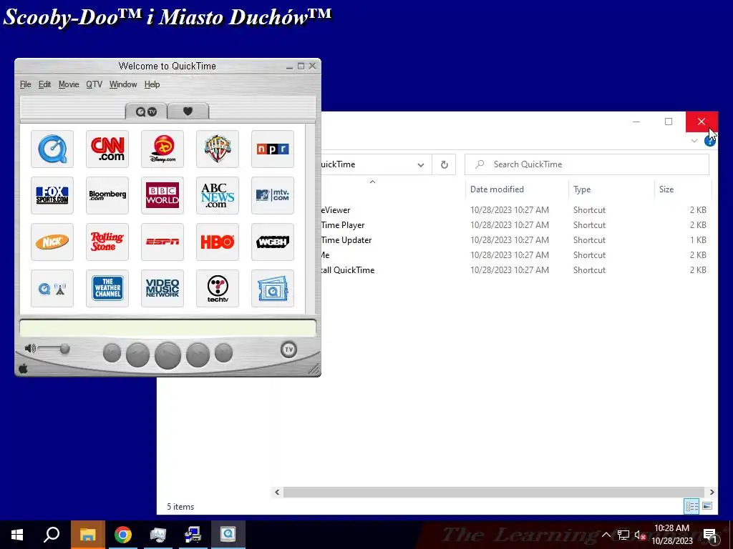Open the BBC World channel

coord(162,195)
